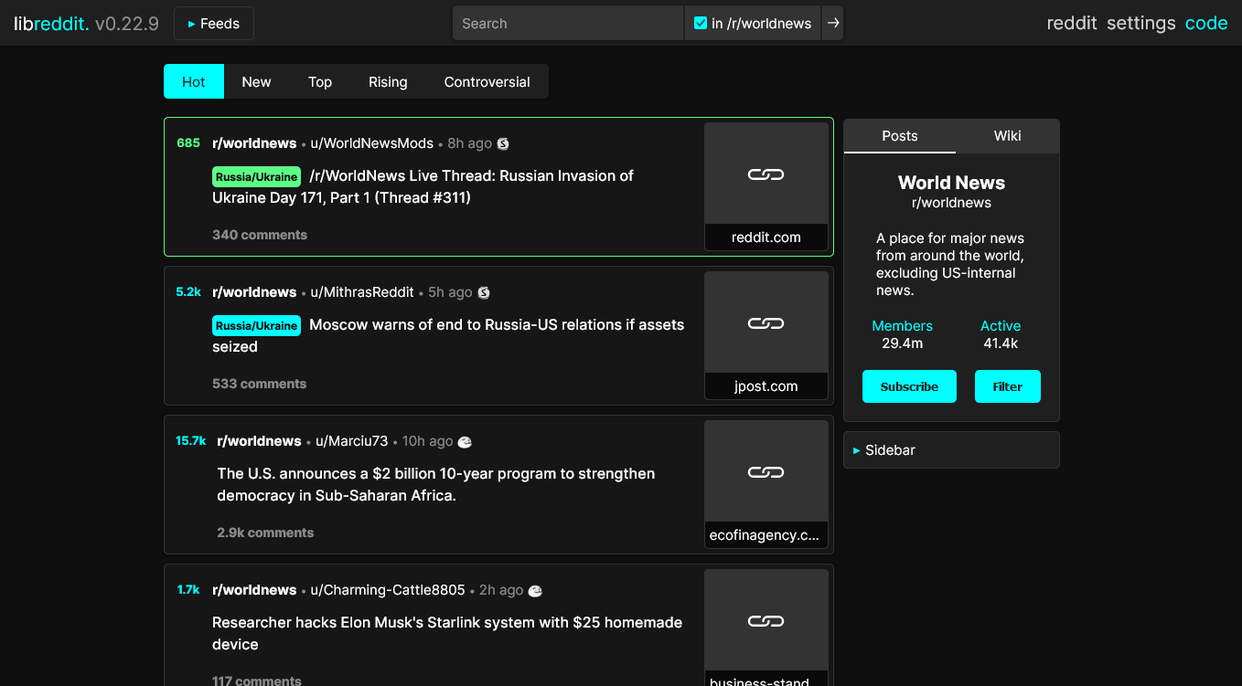1242x686 pixels.
Task: Uncheck the 'in /r/worldnews' search checkbox
Action: click(x=701, y=24)
